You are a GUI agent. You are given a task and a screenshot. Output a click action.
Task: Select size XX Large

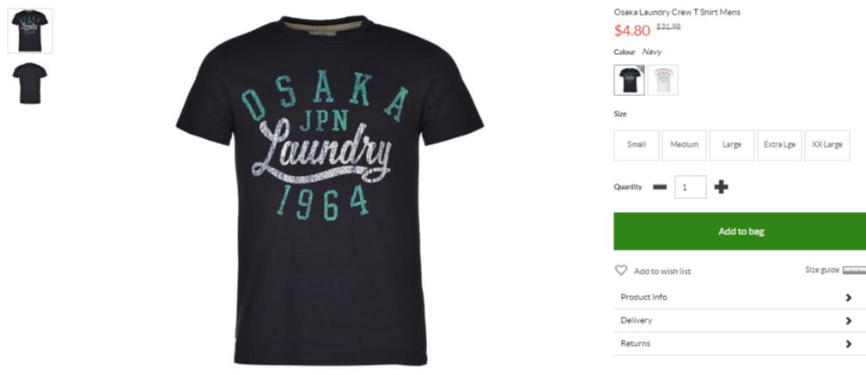[x=827, y=145]
